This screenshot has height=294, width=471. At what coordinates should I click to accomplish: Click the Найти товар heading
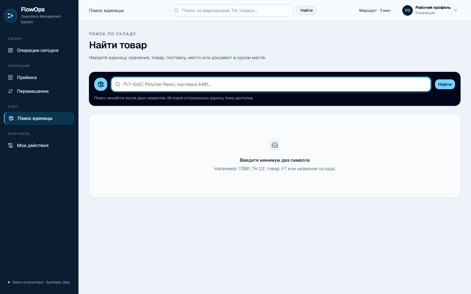(118, 45)
